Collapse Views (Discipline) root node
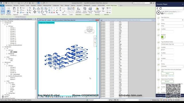Image resolution: width=184 pixels, height=103 pixels. point(1,21)
